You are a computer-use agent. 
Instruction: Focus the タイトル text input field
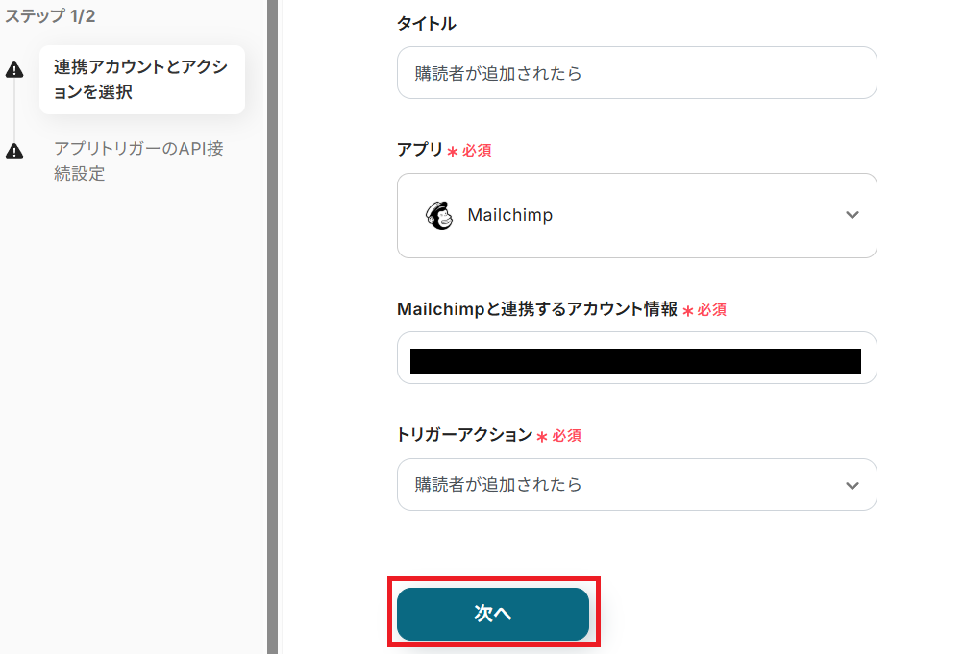tap(636, 73)
